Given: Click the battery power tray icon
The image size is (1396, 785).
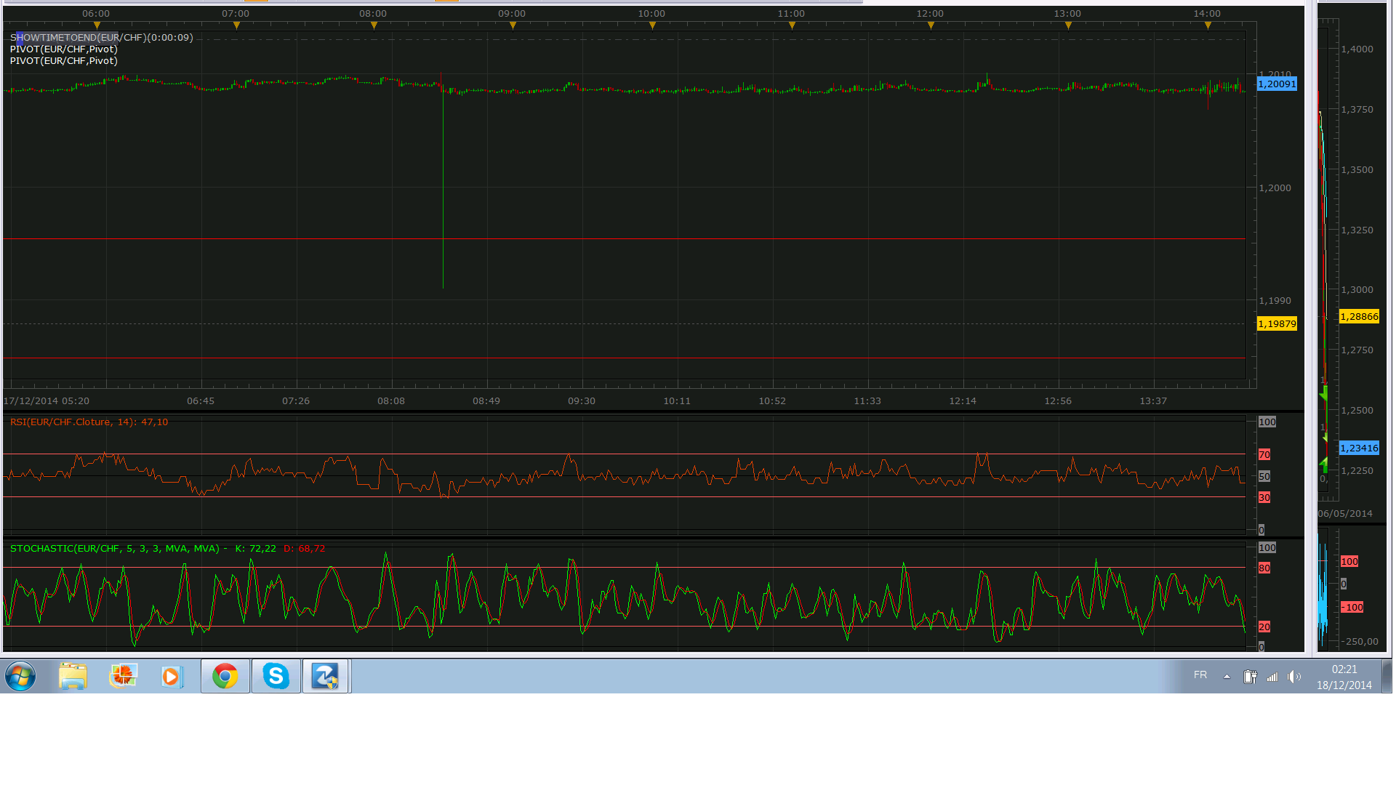Looking at the screenshot, I should pos(1250,677).
